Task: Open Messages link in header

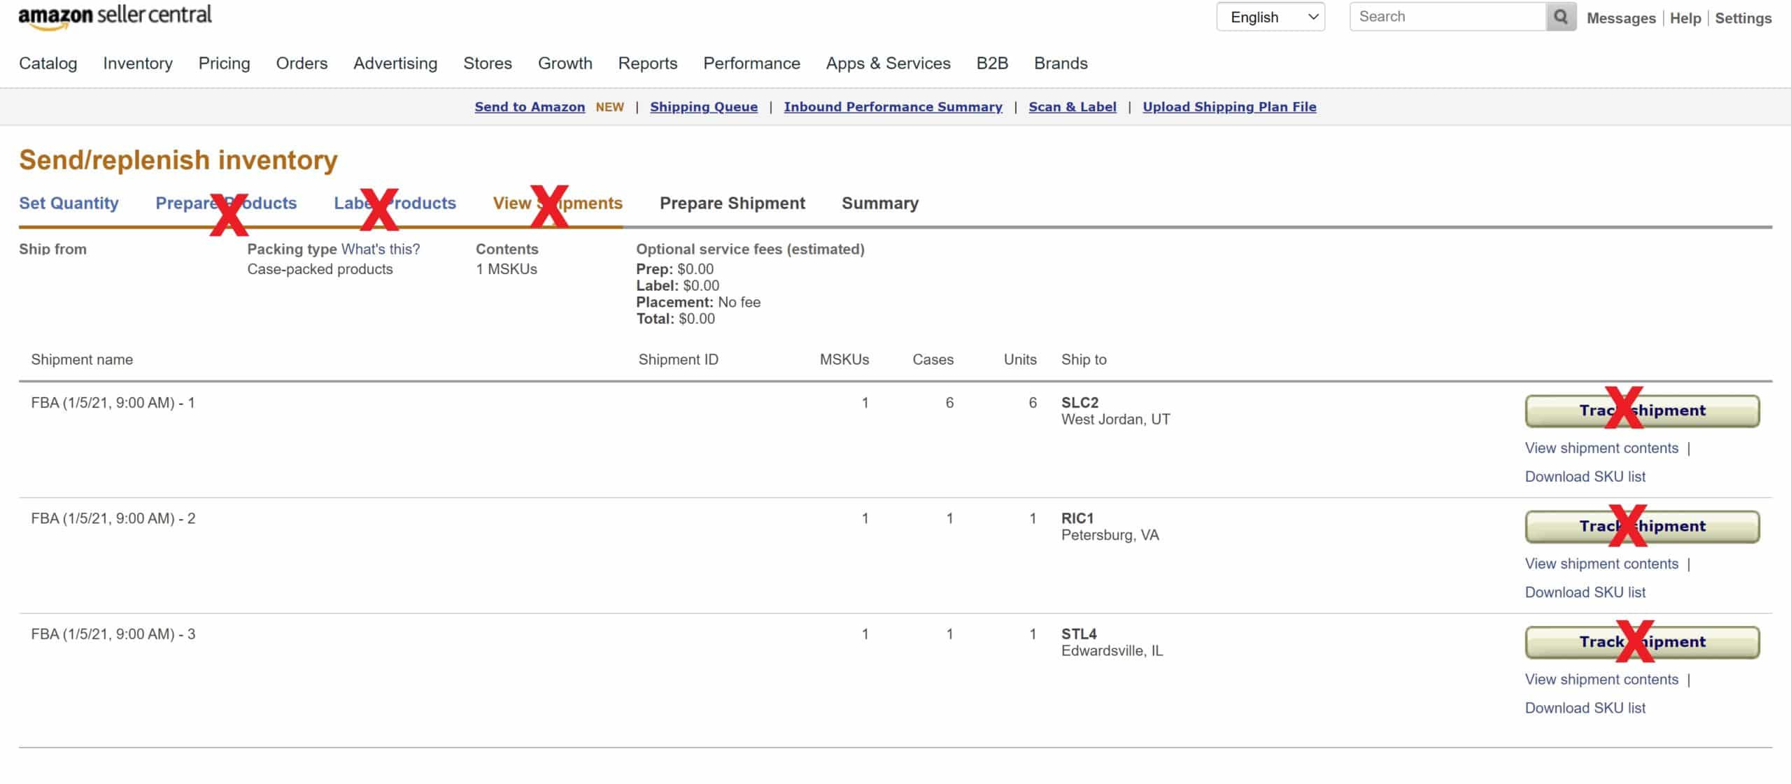Action: (x=1621, y=18)
